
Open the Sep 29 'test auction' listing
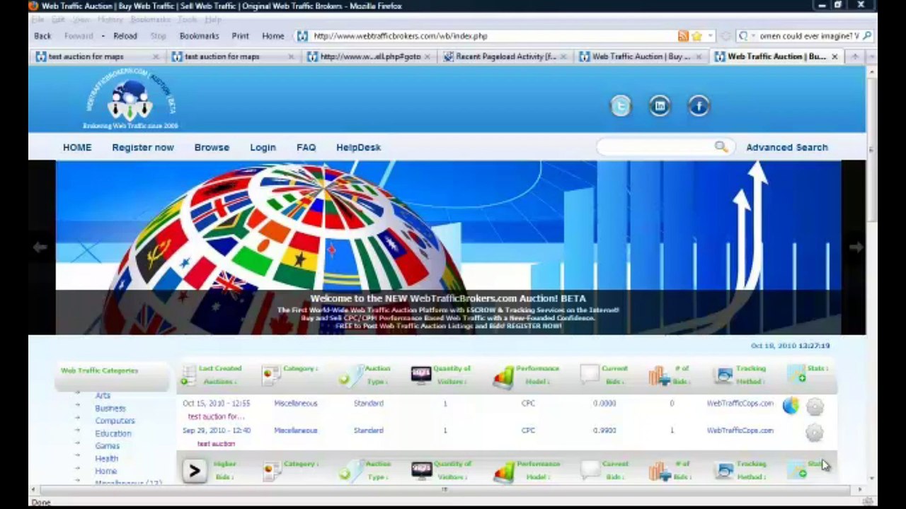click(216, 444)
